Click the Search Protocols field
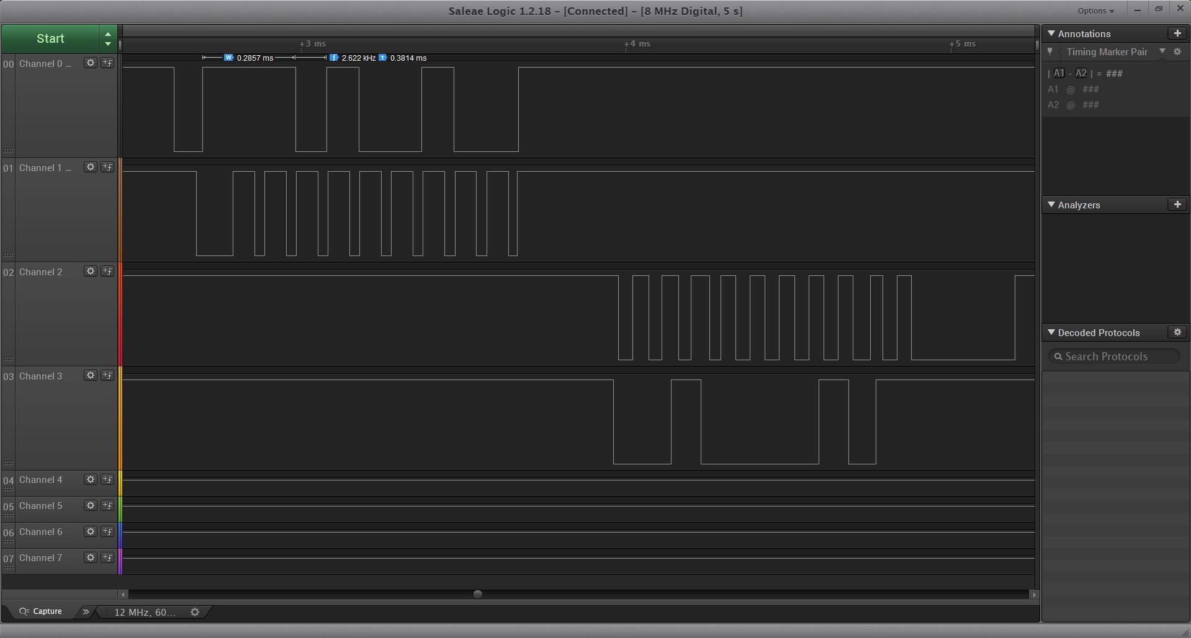 1114,357
